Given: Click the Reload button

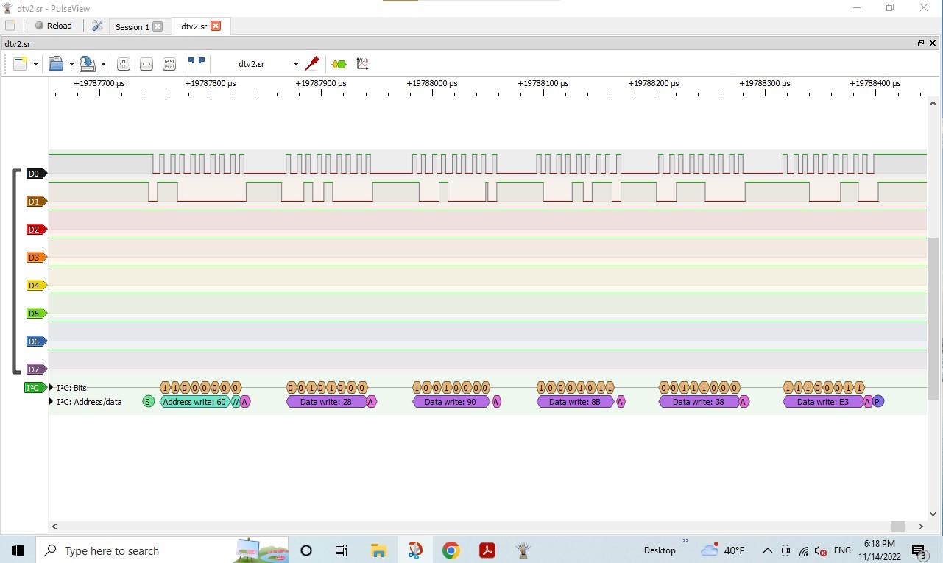Looking at the screenshot, I should pos(54,26).
